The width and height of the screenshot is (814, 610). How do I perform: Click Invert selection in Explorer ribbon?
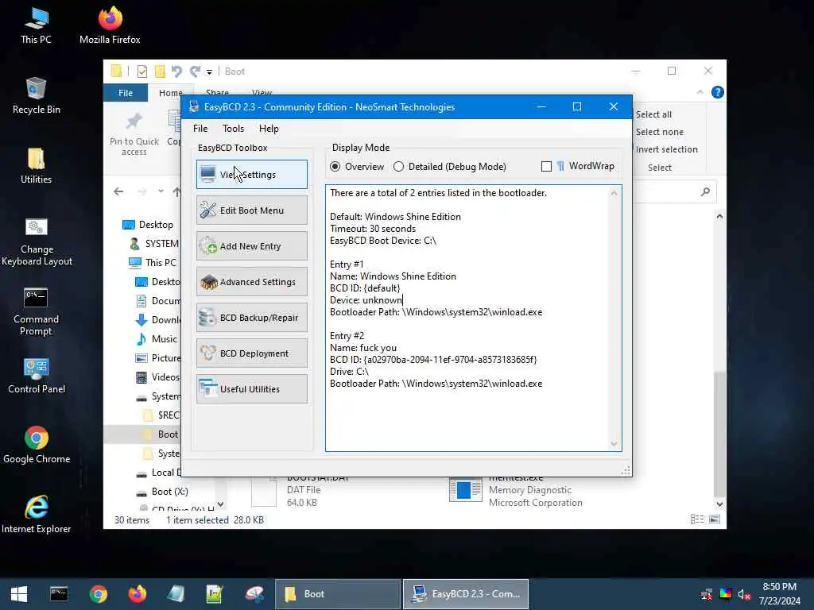pos(667,149)
